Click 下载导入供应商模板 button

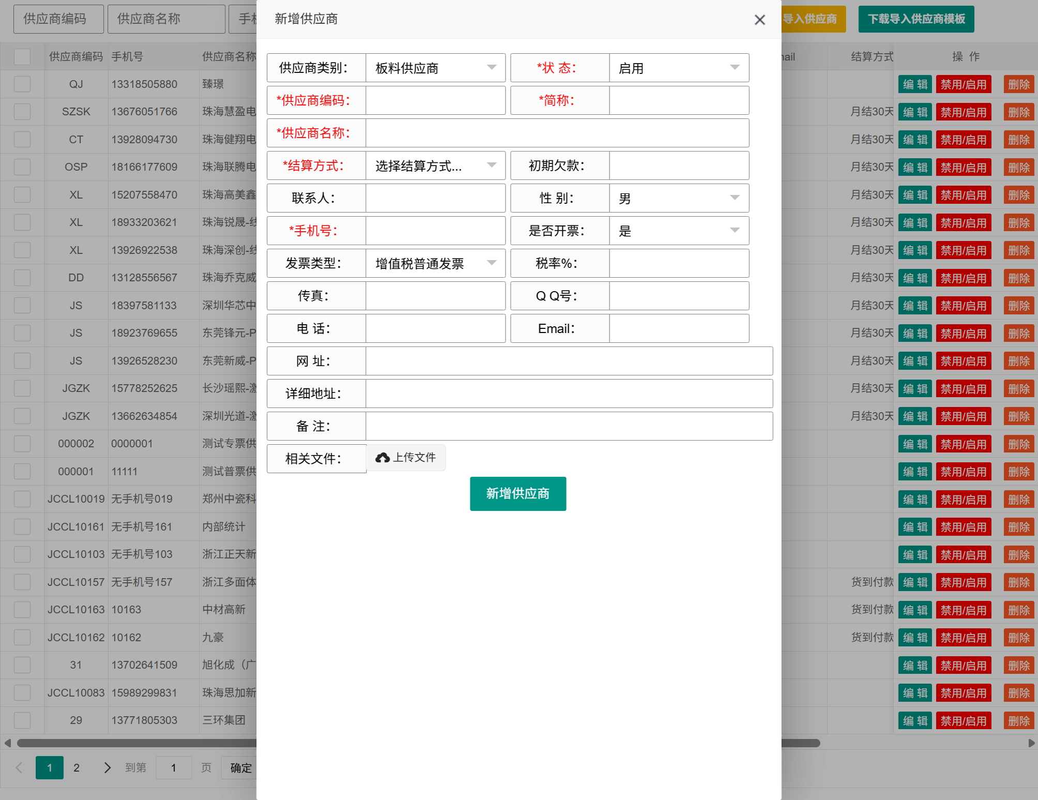tap(917, 19)
